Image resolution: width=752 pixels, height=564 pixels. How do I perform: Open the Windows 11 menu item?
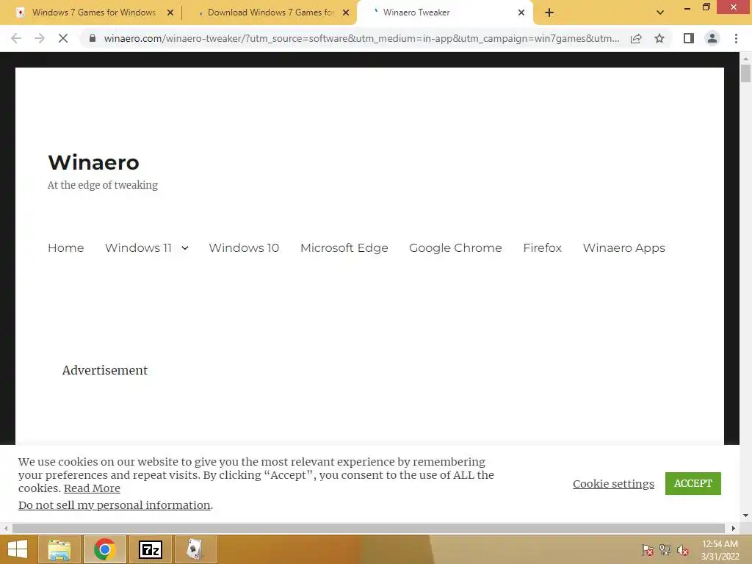coord(138,248)
